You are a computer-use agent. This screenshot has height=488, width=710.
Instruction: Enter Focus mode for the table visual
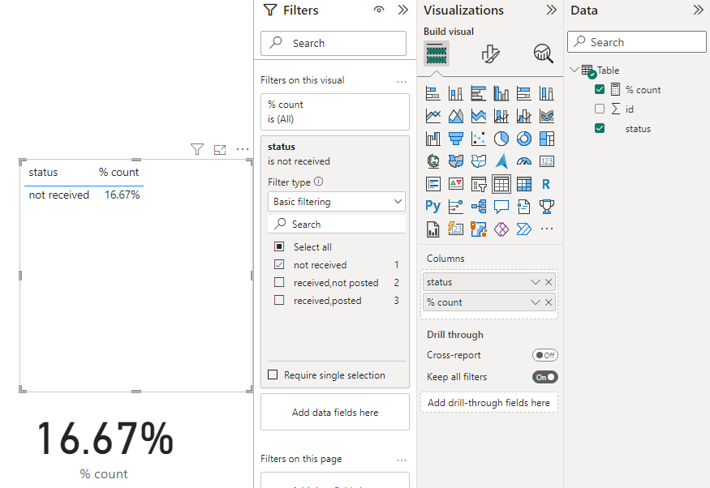(x=220, y=149)
